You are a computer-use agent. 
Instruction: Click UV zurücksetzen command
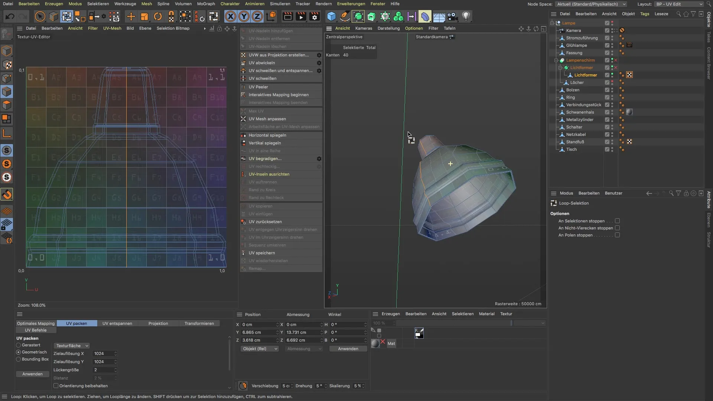point(281,222)
